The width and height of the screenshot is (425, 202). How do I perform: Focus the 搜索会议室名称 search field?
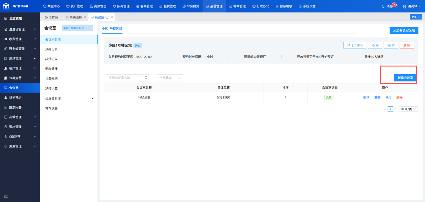pos(124,78)
